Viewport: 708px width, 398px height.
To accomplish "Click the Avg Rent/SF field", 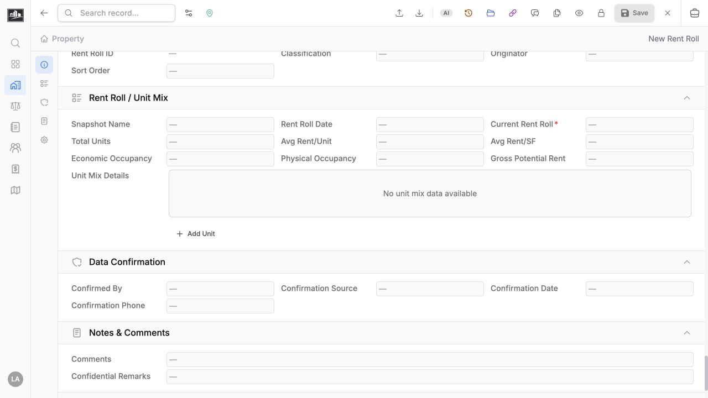I will point(639,142).
